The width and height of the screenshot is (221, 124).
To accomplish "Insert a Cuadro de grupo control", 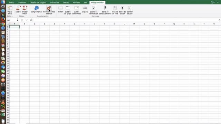I will [68, 10].
